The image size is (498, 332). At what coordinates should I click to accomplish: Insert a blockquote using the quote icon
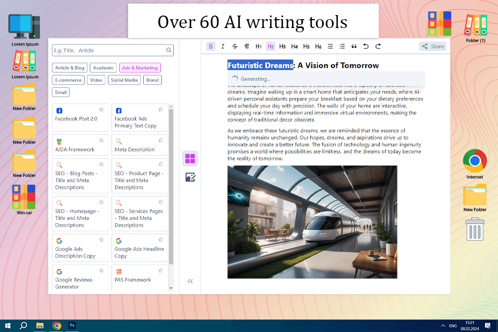[x=354, y=46]
